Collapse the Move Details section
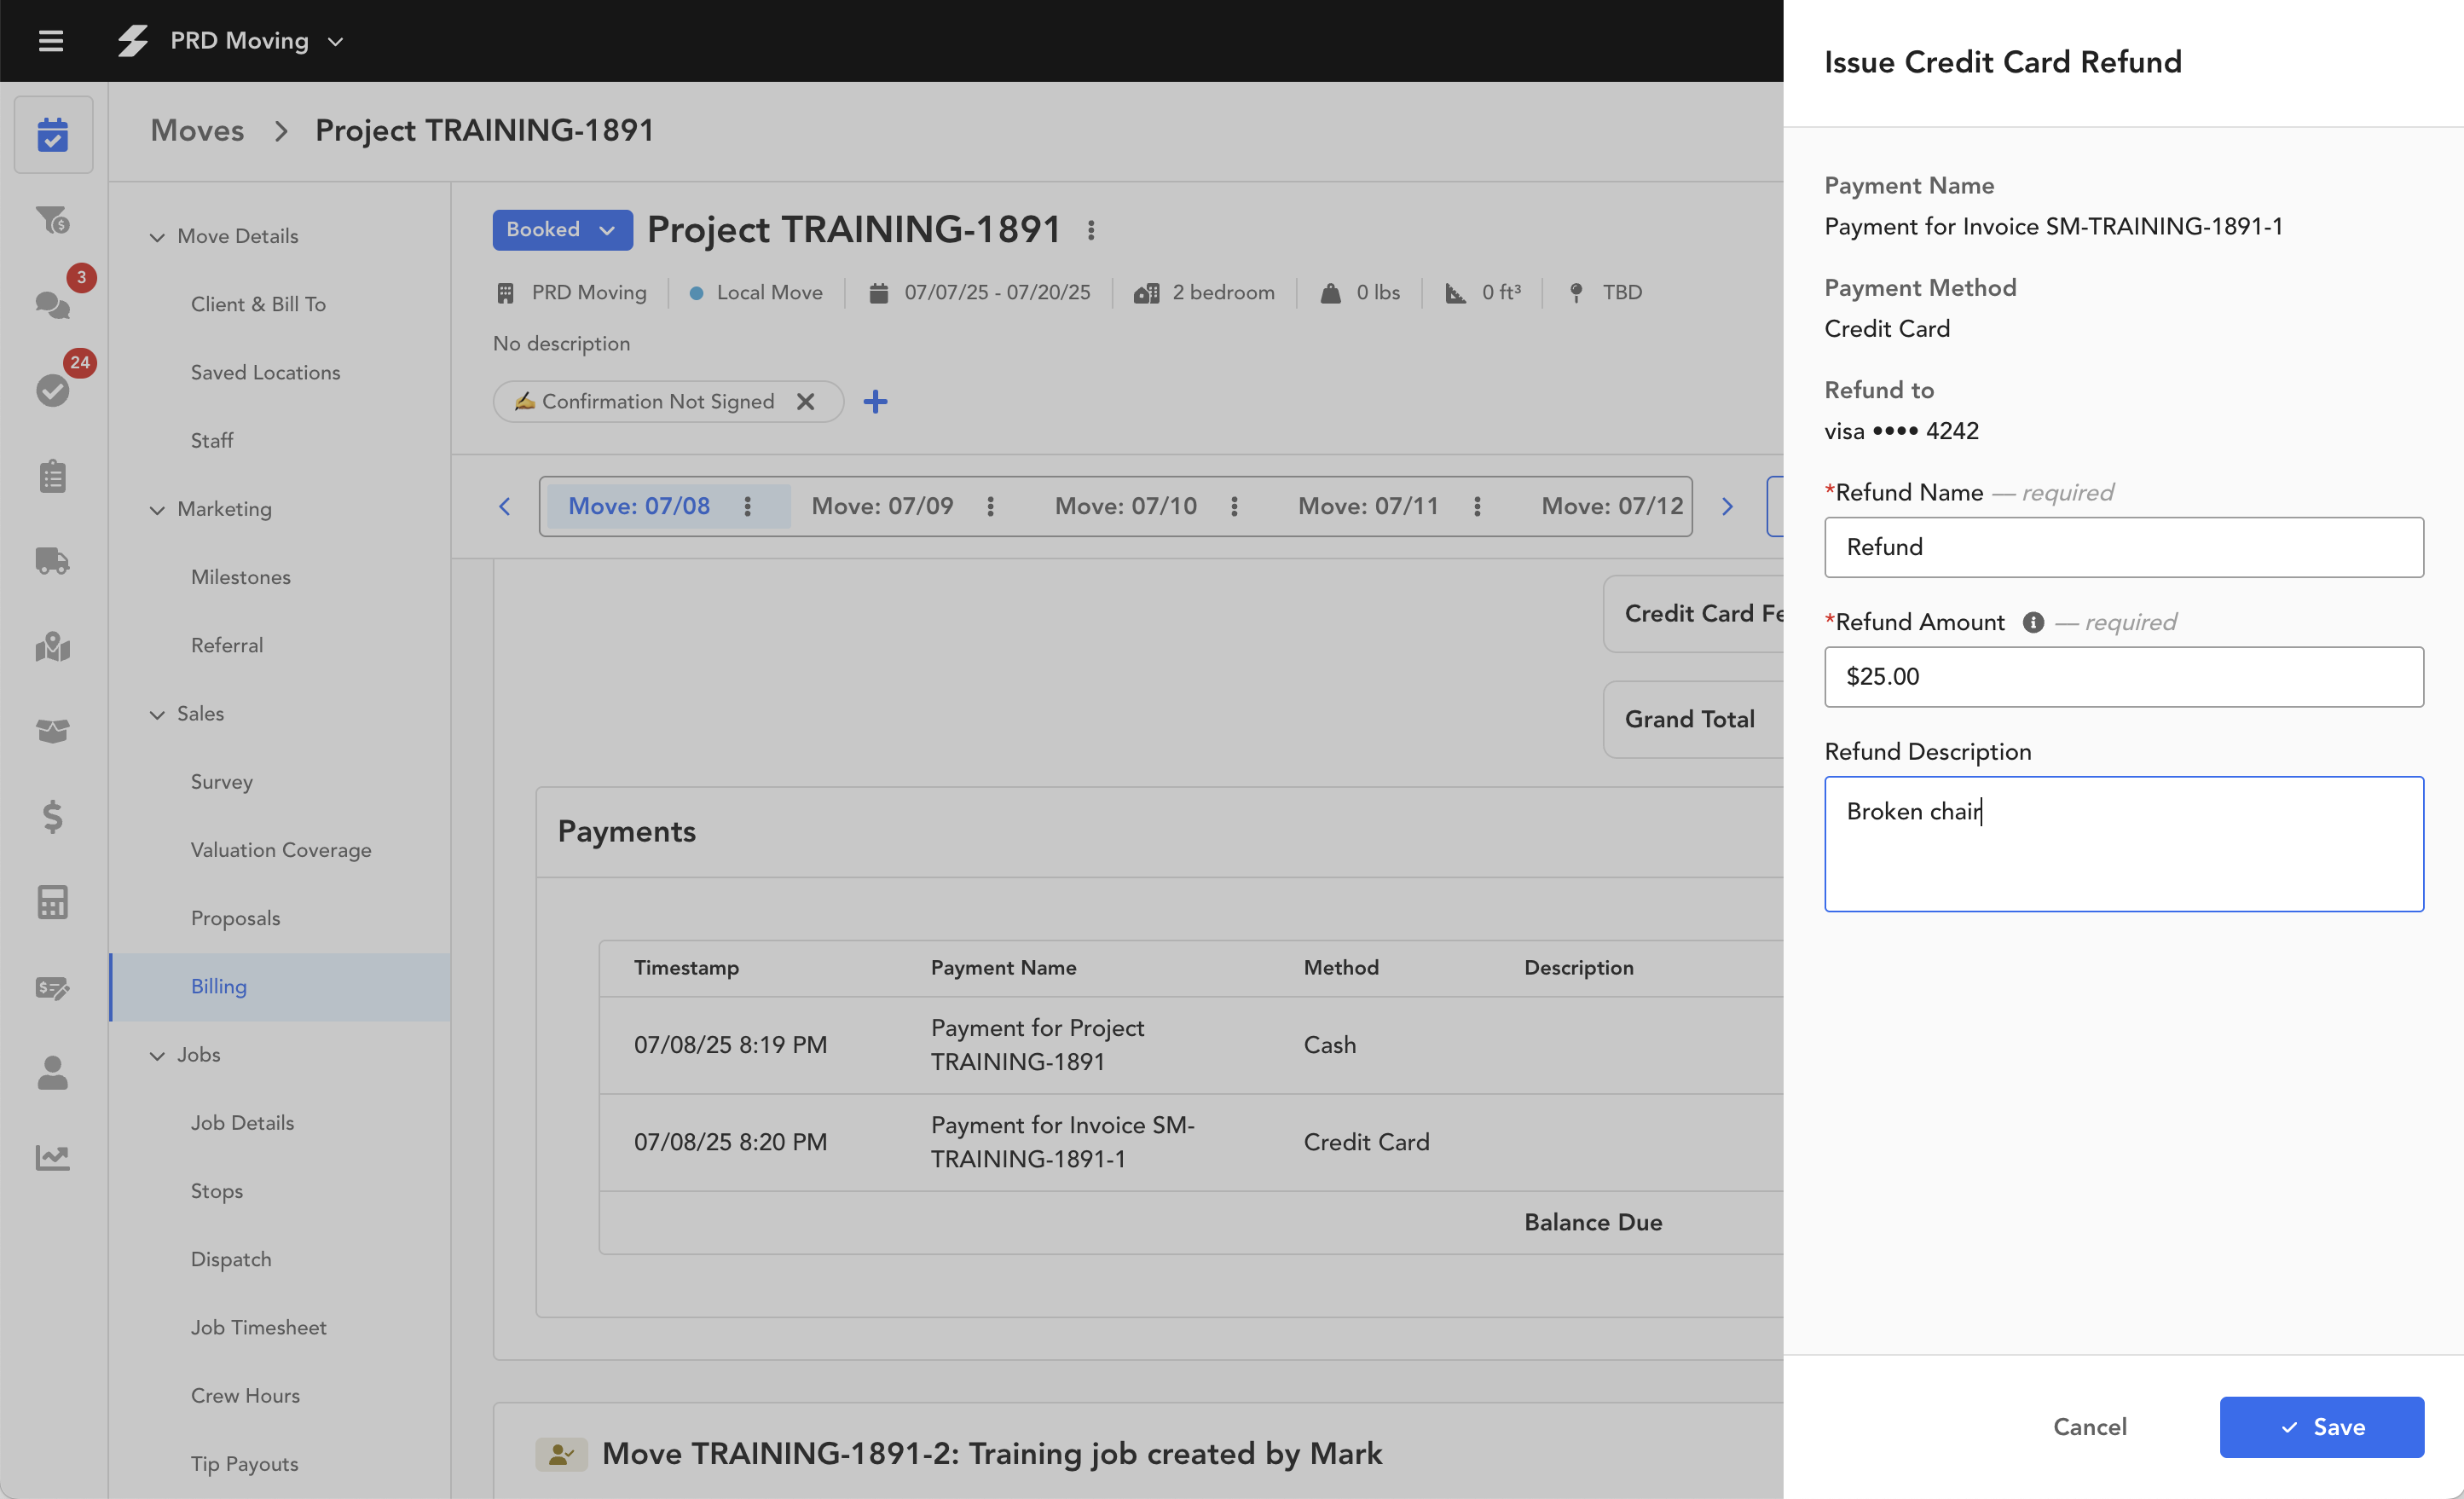Viewport: 2464px width, 1499px height. tap(157, 236)
